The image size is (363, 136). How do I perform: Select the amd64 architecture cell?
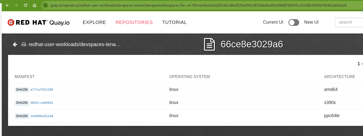tap(331, 89)
